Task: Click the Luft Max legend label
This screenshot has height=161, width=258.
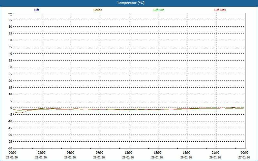Action: (x=220, y=10)
